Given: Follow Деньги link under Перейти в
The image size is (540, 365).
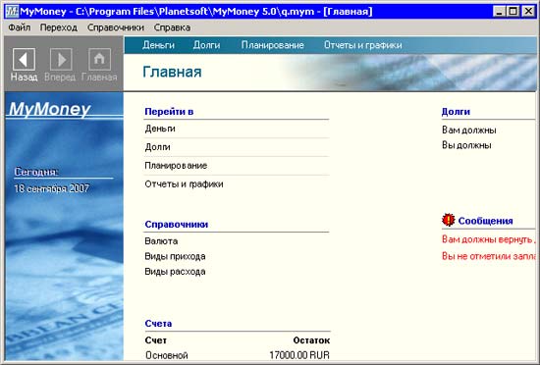Looking at the screenshot, I should coord(160,129).
